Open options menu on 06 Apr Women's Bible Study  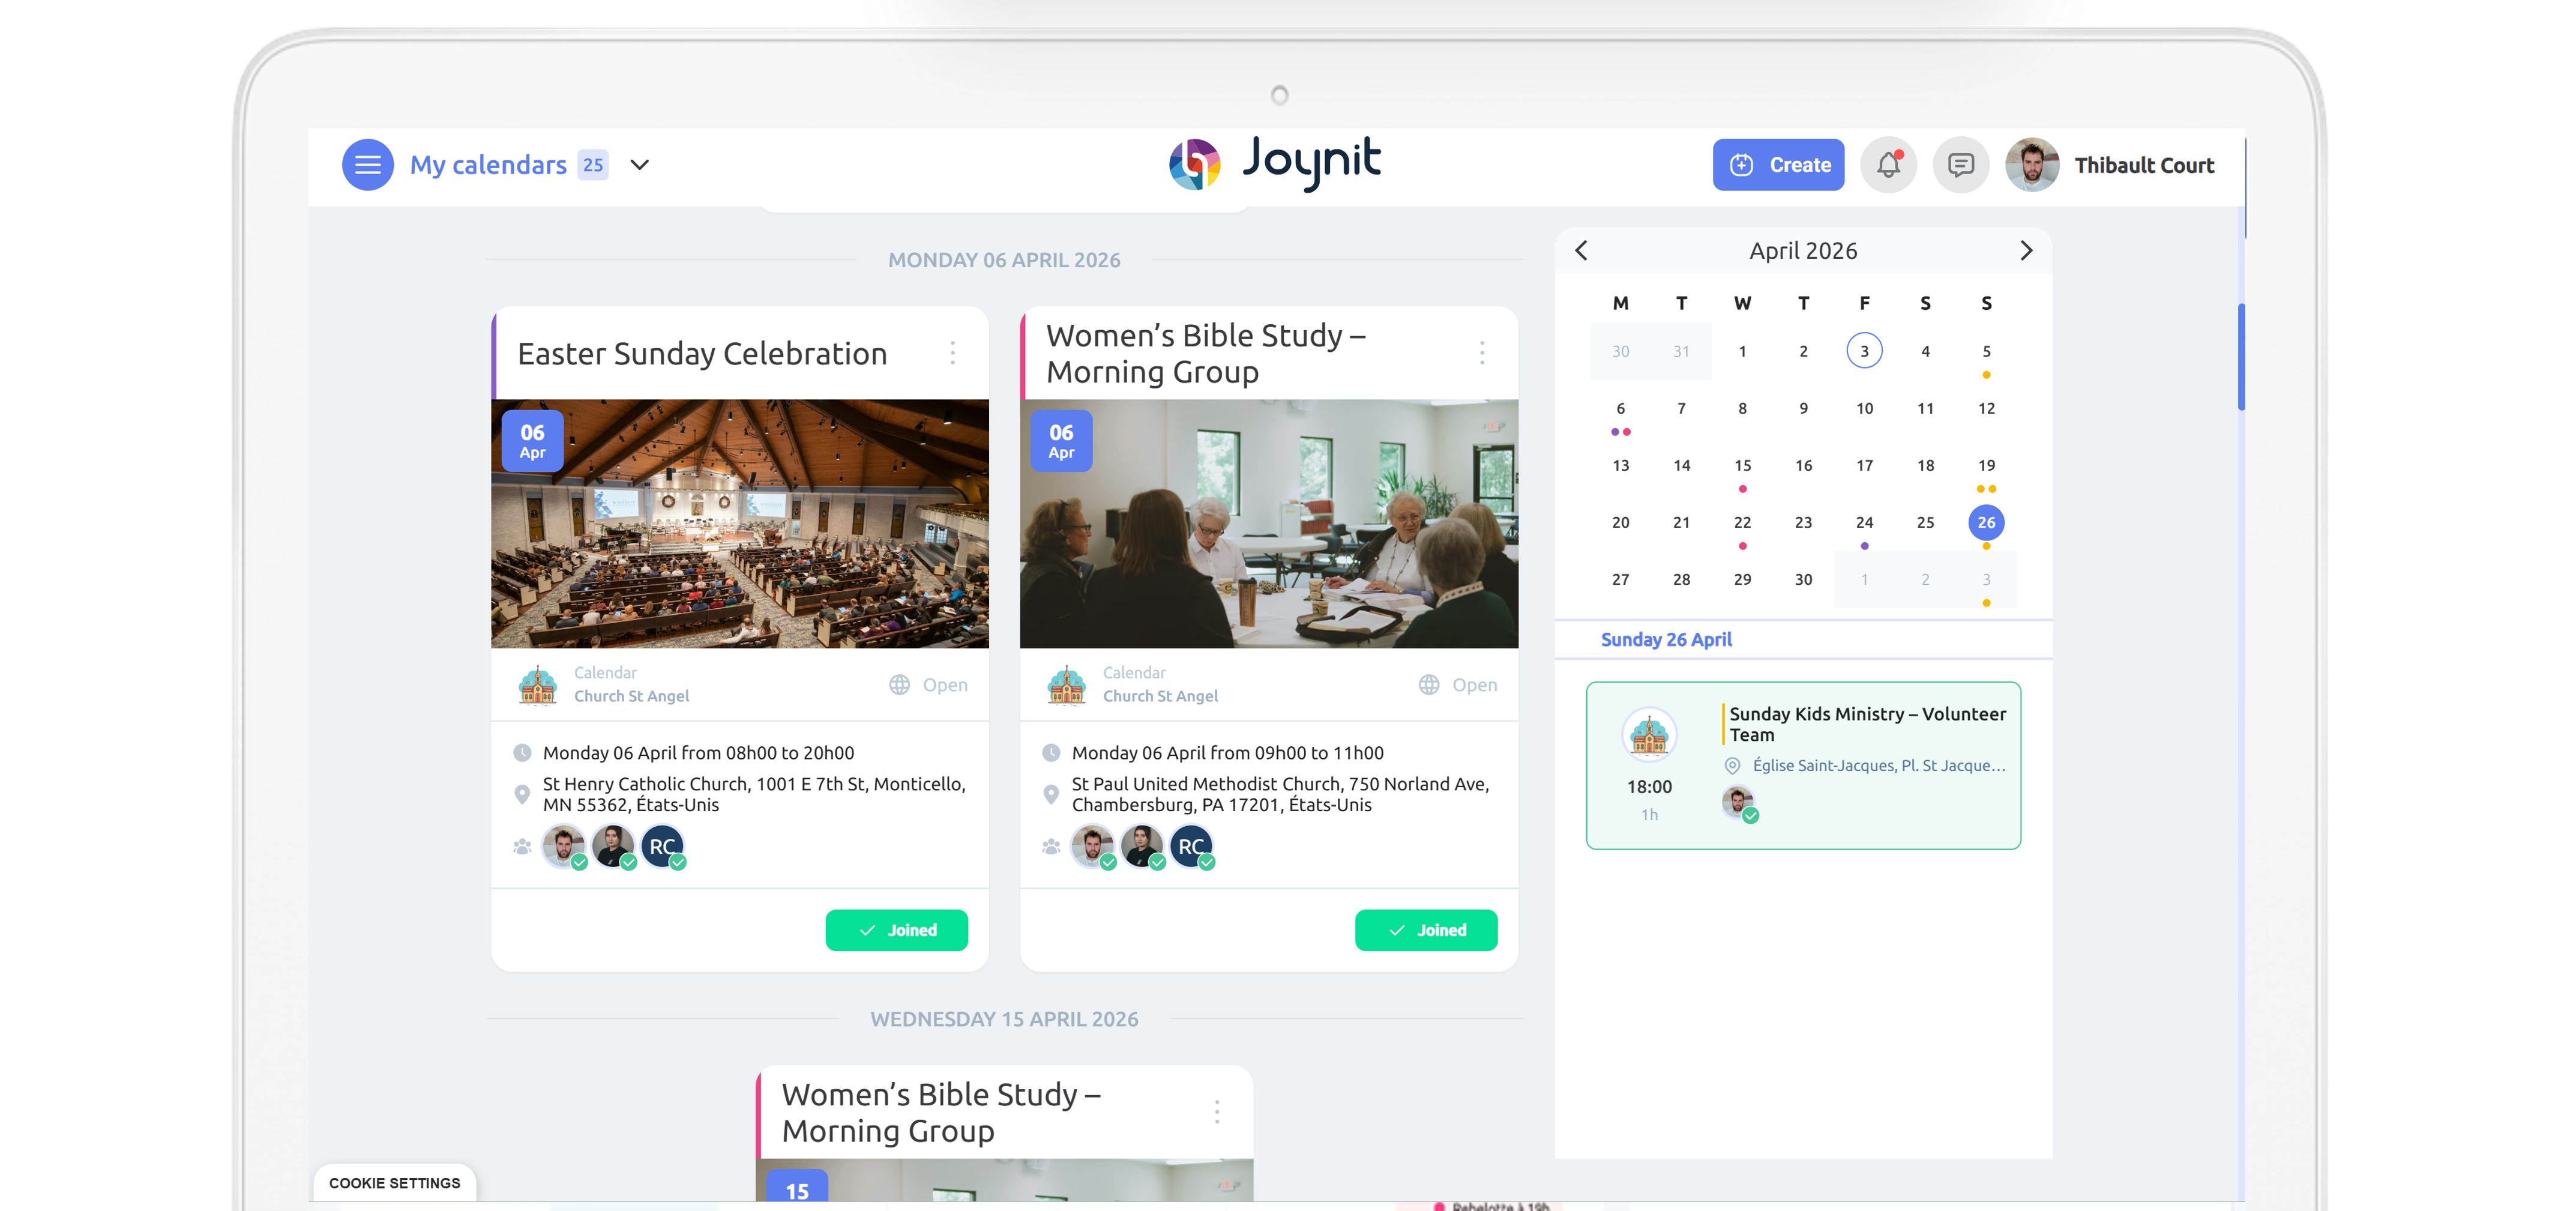(1481, 352)
